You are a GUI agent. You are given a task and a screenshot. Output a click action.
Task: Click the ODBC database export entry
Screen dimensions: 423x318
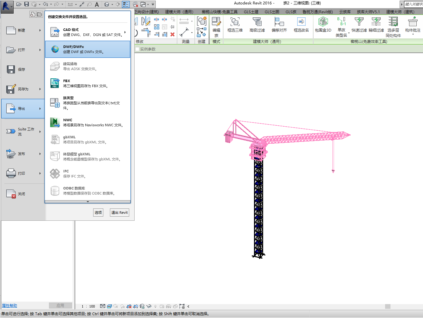88,191
